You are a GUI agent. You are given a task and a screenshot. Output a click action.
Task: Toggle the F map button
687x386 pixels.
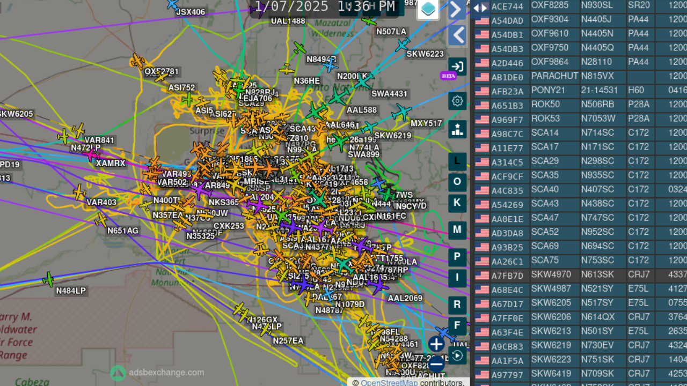[x=457, y=325]
